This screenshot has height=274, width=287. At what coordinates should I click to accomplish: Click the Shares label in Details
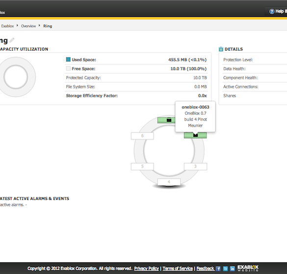(230, 96)
